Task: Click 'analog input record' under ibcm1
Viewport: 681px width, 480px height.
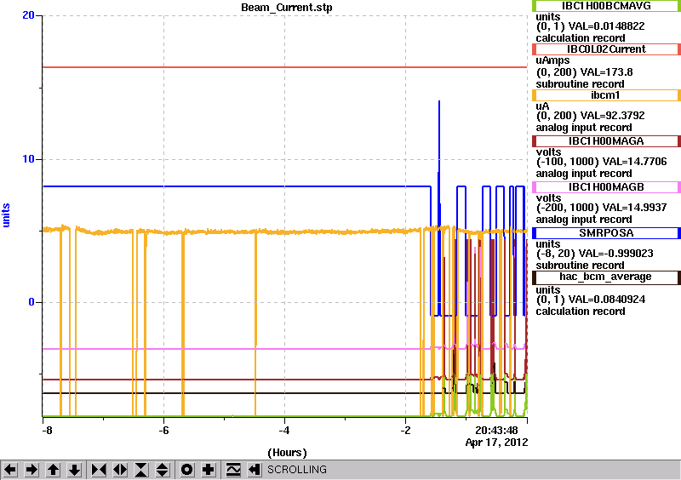Action: [x=584, y=128]
